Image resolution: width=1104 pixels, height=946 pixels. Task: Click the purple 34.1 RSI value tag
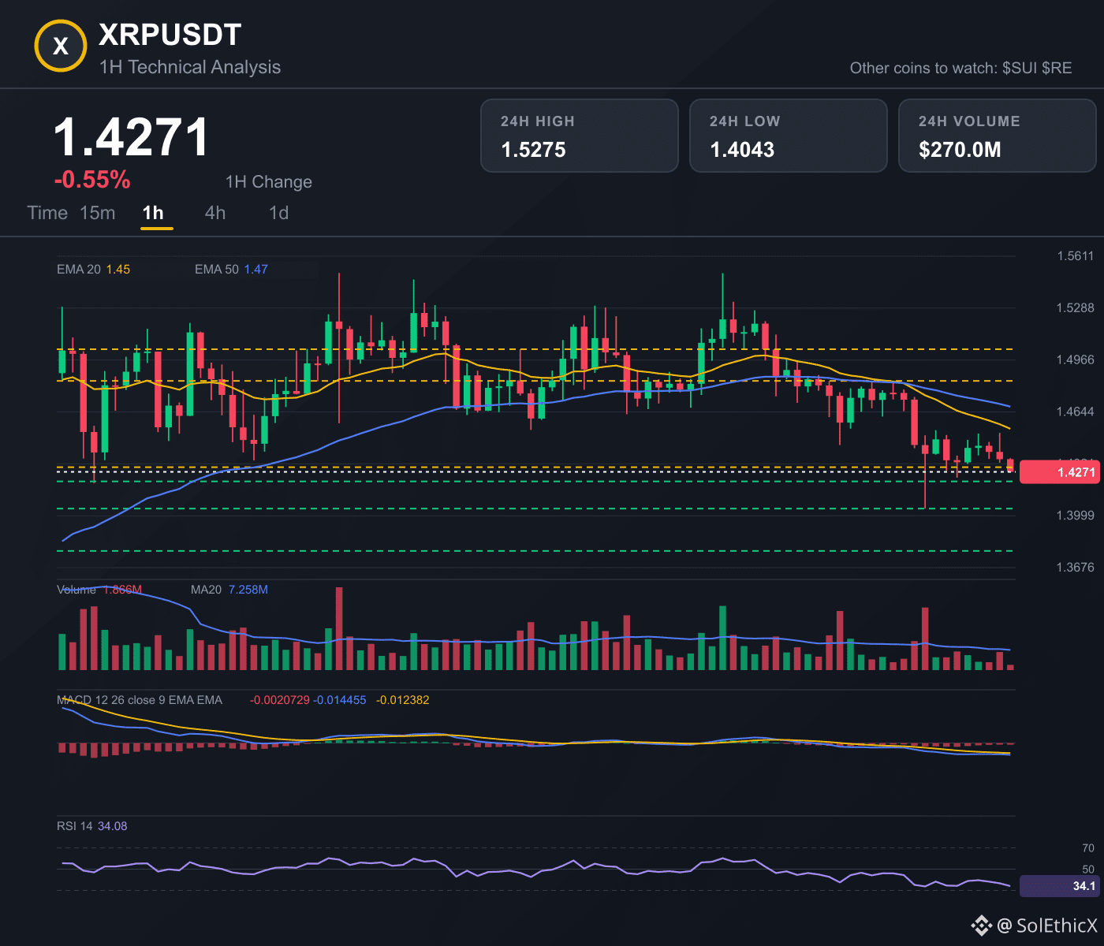1059,886
